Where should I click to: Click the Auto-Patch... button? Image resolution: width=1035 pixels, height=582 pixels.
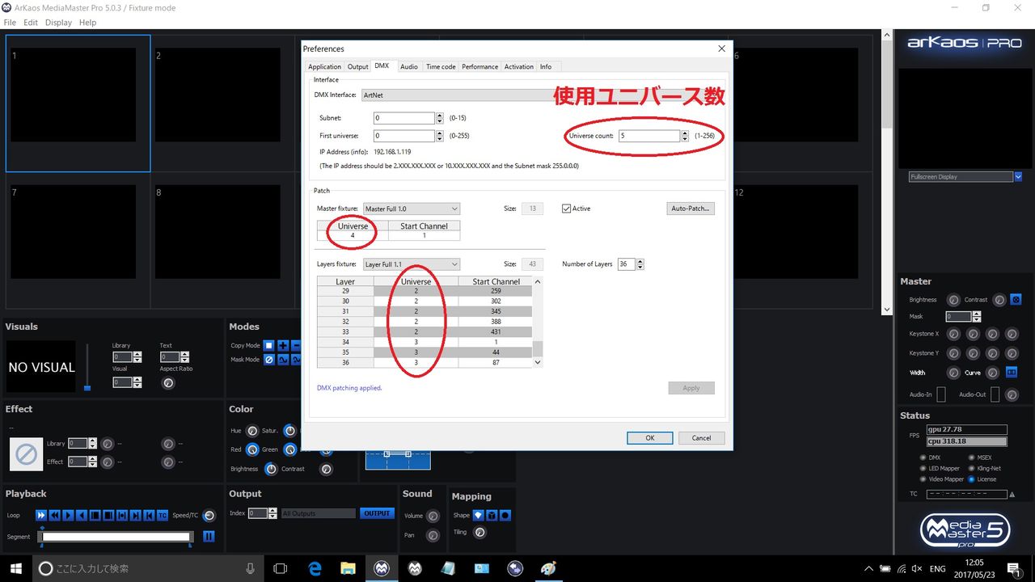point(691,209)
